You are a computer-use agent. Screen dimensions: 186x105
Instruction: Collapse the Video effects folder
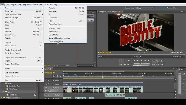point(3,92)
